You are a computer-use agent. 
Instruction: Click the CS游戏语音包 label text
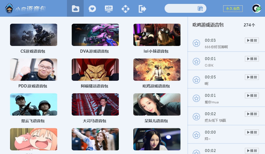click(x=33, y=51)
